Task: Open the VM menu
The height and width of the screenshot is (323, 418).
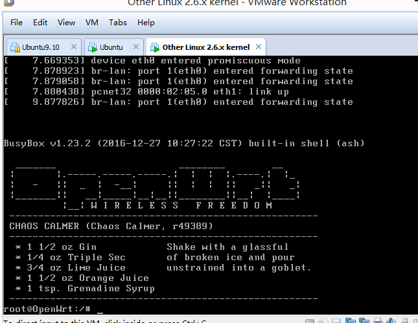Action: (x=92, y=23)
